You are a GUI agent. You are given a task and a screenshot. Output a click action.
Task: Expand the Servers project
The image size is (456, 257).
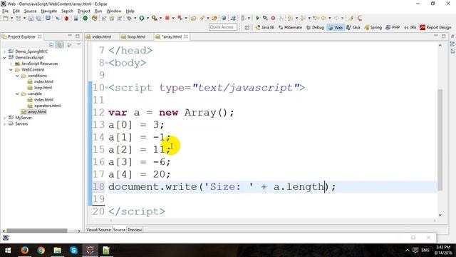point(4,124)
